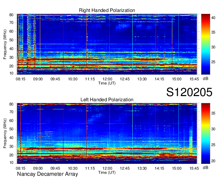Screen dimensions: 219x178
Task: Click the 40 MHz tick on Left Handed plot
Action: click(x=11, y=138)
